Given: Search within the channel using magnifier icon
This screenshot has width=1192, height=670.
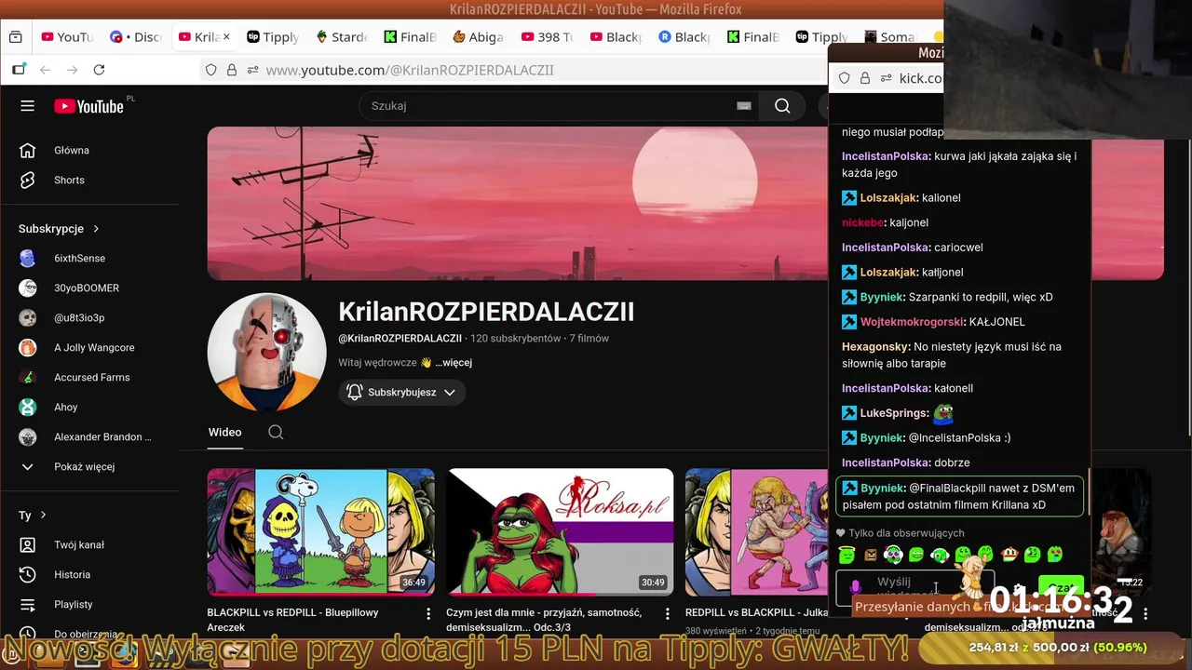Looking at the screenshot, I should [276, 432].
